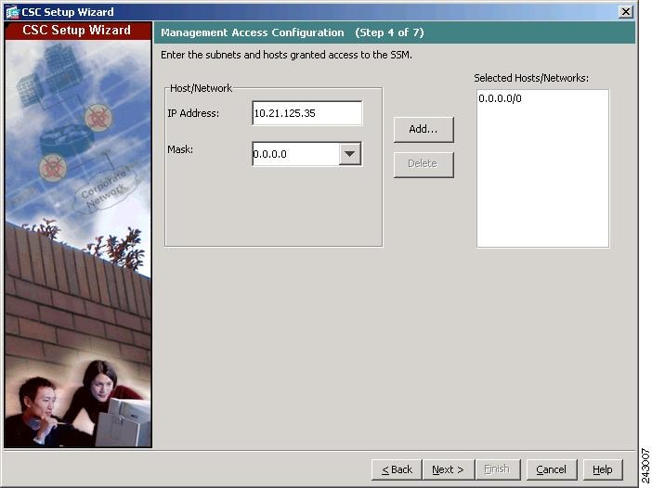Click the 'IP Address:' label

(193, 113)
